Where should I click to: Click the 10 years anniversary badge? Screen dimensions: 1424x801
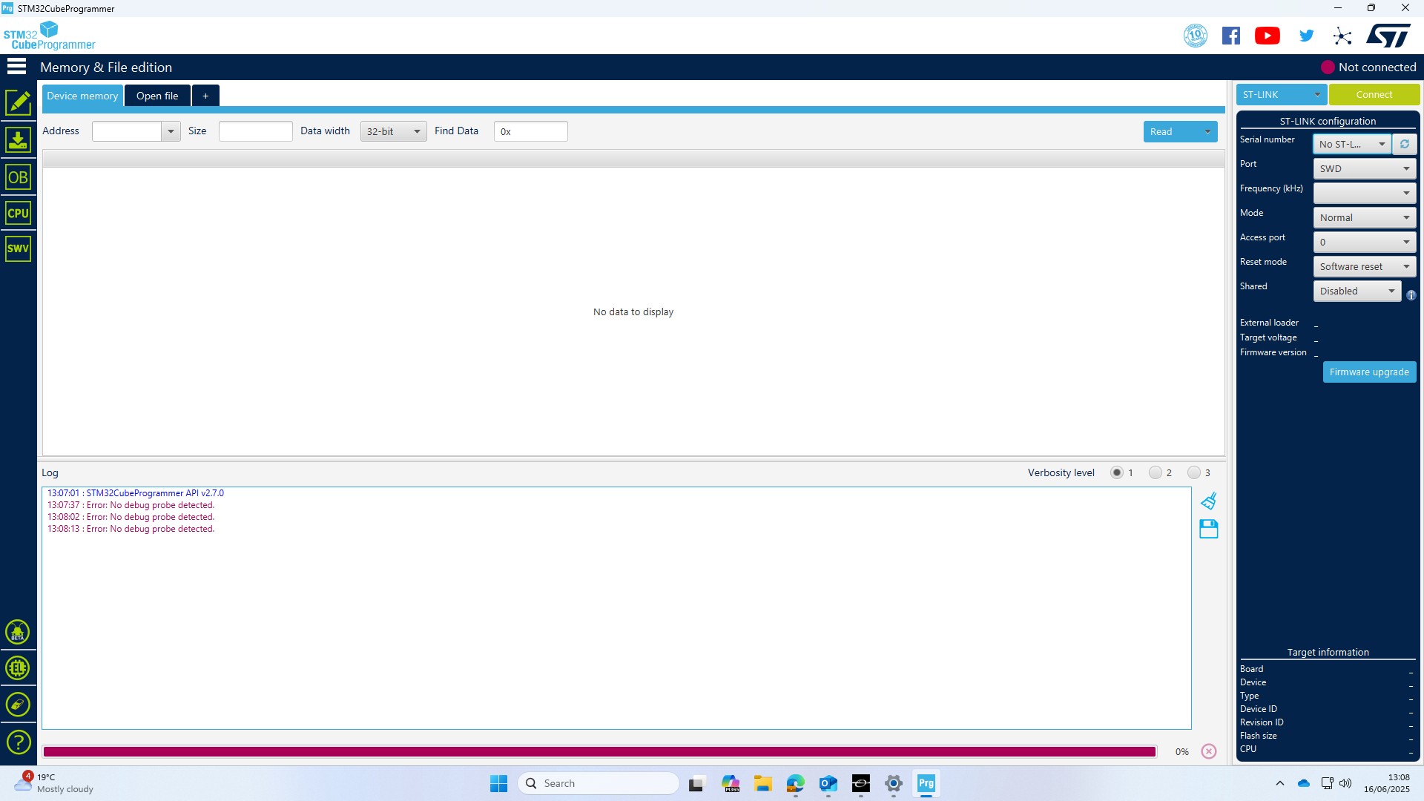pos(1196,36)
